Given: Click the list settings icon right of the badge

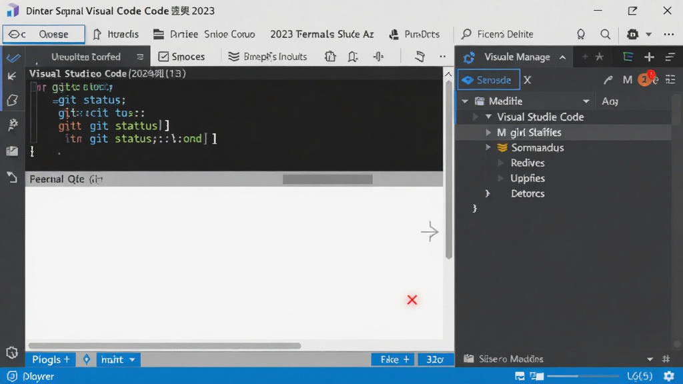Looking at the screenshot, I should pyautogui.click(x=670, y=79).
